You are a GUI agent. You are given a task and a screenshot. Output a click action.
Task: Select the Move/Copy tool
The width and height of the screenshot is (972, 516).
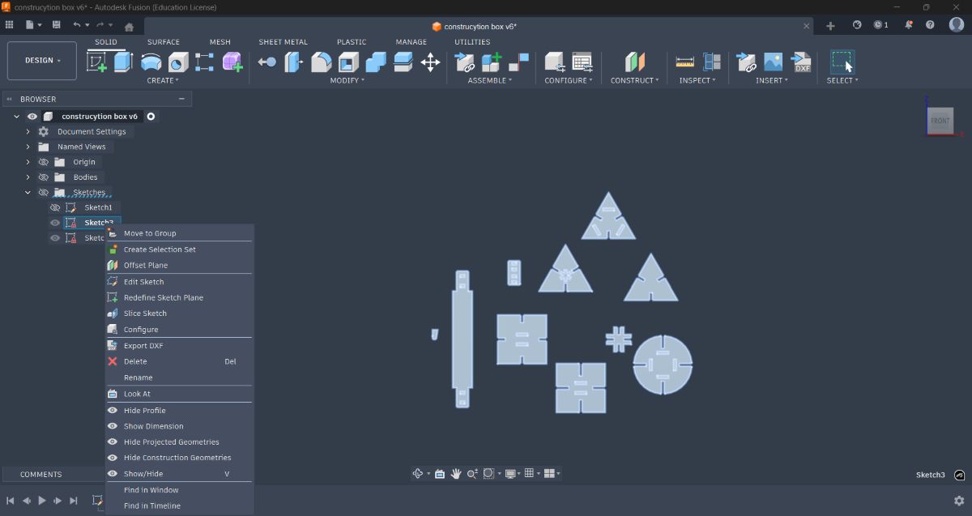tap(430, 62)
